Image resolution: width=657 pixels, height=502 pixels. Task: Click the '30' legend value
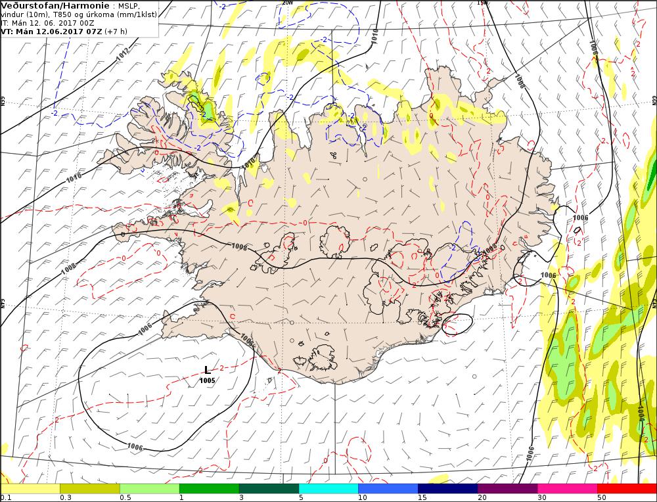[542, 498]
